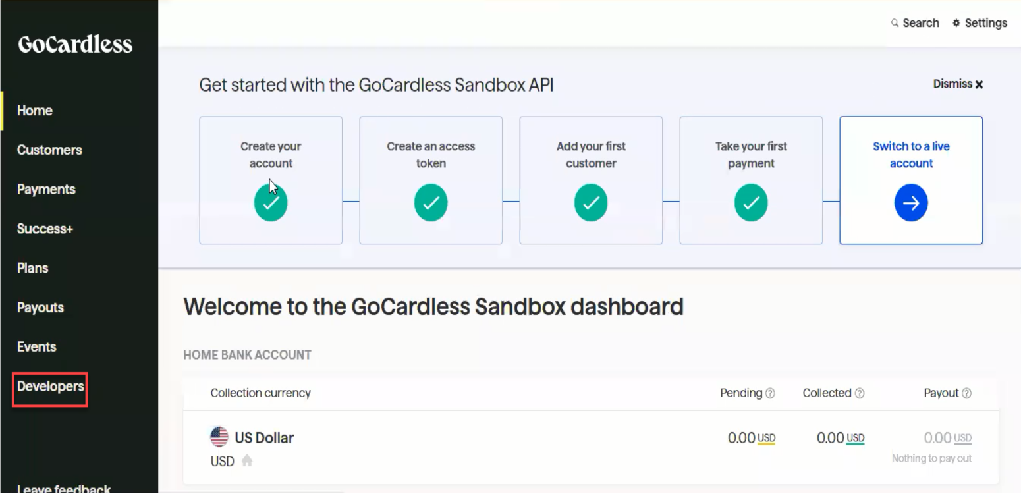Click the checkmark under Create an access token
The image size is (1021, 494).
tap(431, 204)
